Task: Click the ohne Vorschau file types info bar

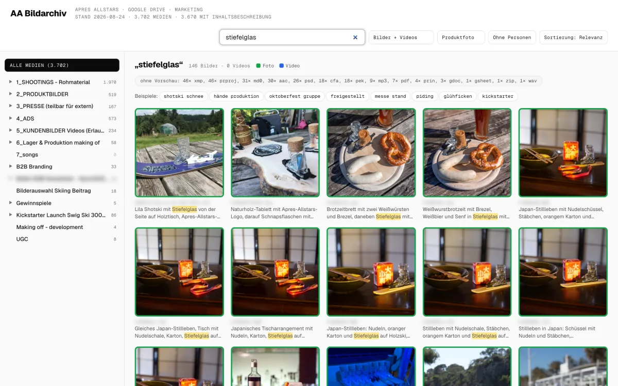Action: 338,81
